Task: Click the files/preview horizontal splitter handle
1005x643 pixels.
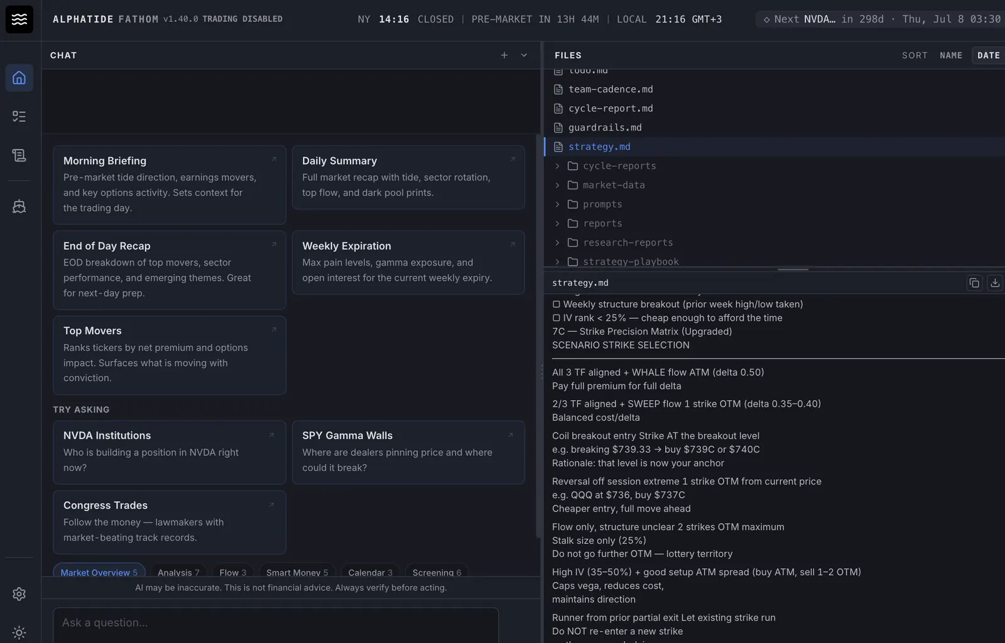Action: pos(793,269)
